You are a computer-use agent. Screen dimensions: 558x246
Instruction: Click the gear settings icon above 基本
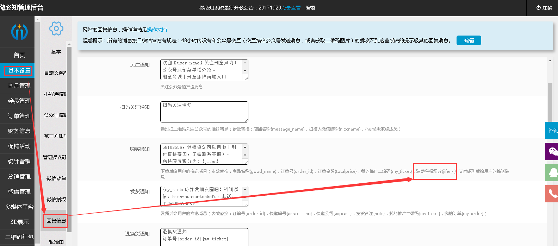(x=56, y=29)
